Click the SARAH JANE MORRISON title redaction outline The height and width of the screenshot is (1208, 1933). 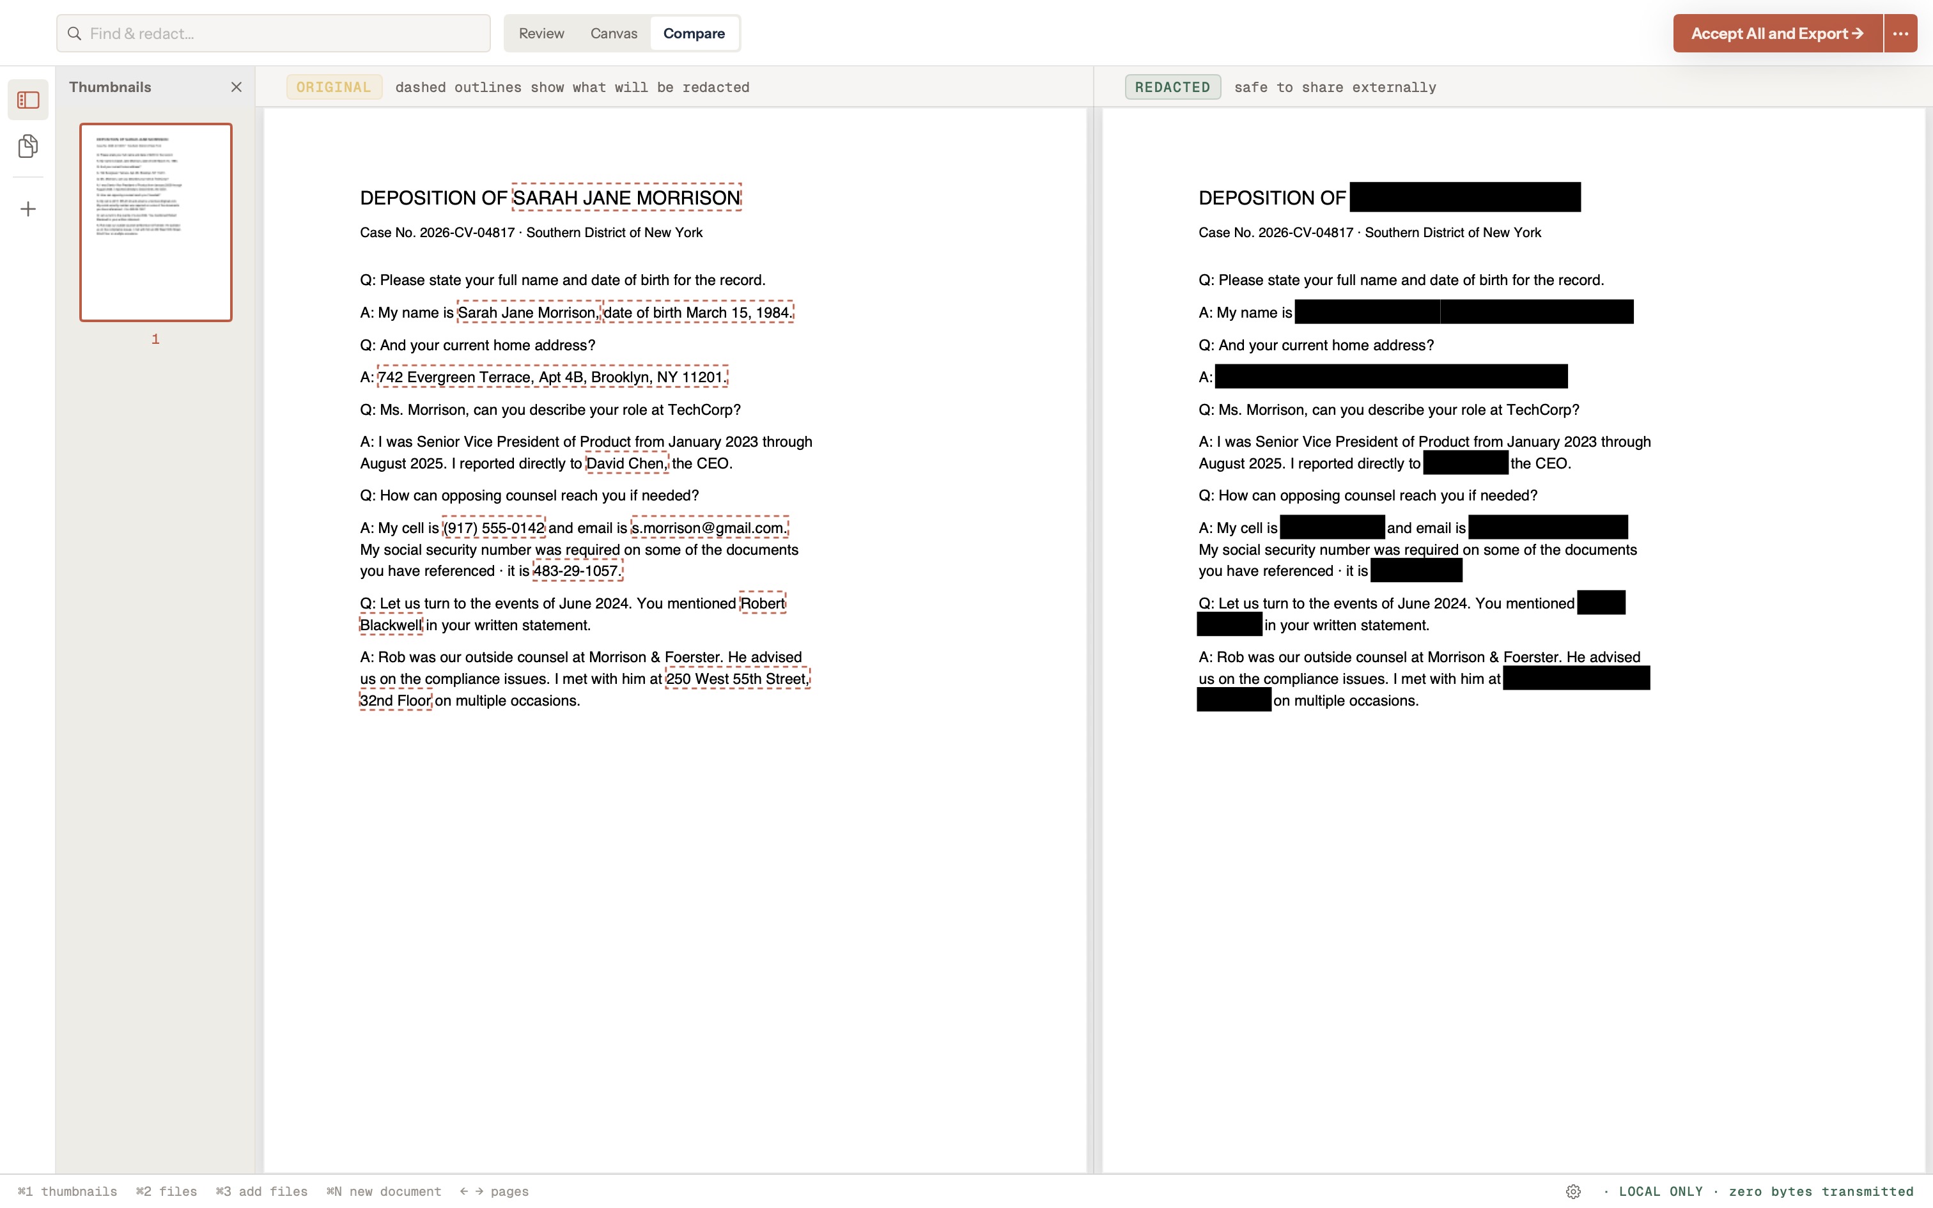click(627, 197)
